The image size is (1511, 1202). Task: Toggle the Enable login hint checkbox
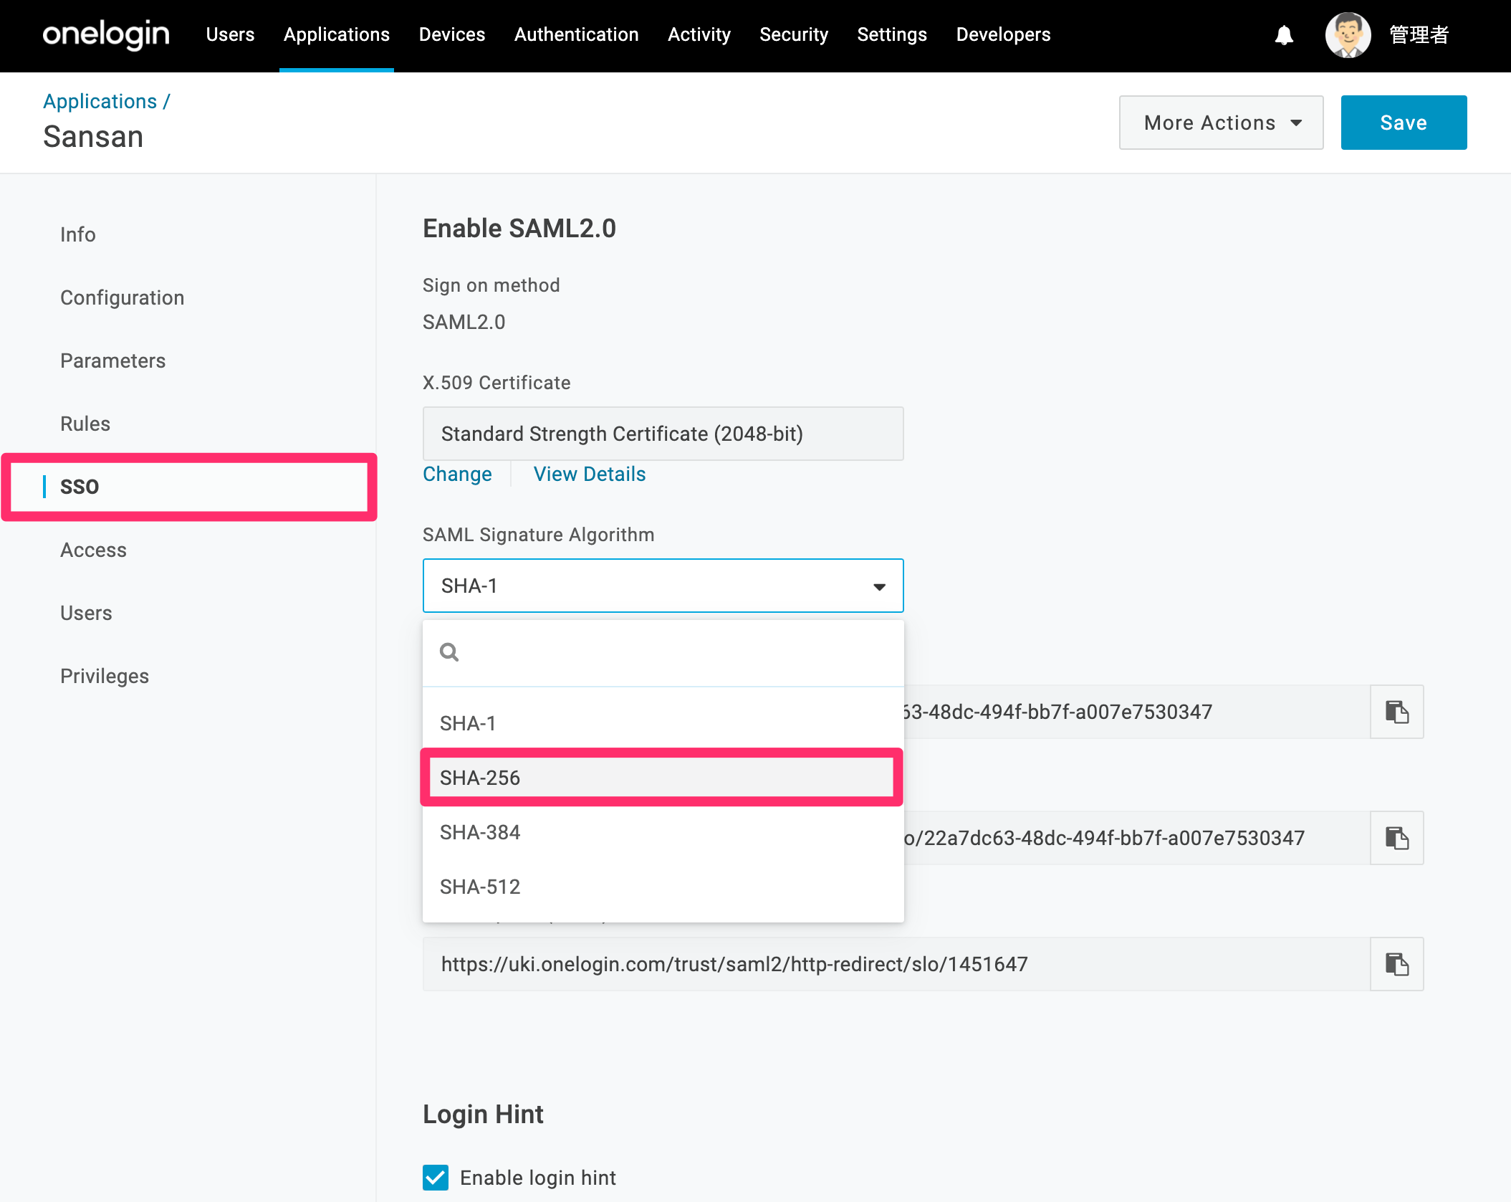coord(436,1178)
